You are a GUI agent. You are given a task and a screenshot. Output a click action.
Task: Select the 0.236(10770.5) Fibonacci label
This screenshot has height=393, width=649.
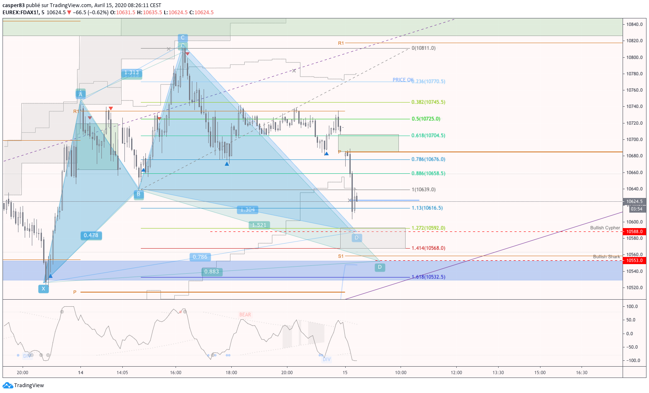[x=428, y=82]
